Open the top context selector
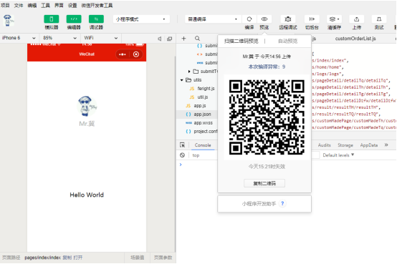 [x=196, y=155]
